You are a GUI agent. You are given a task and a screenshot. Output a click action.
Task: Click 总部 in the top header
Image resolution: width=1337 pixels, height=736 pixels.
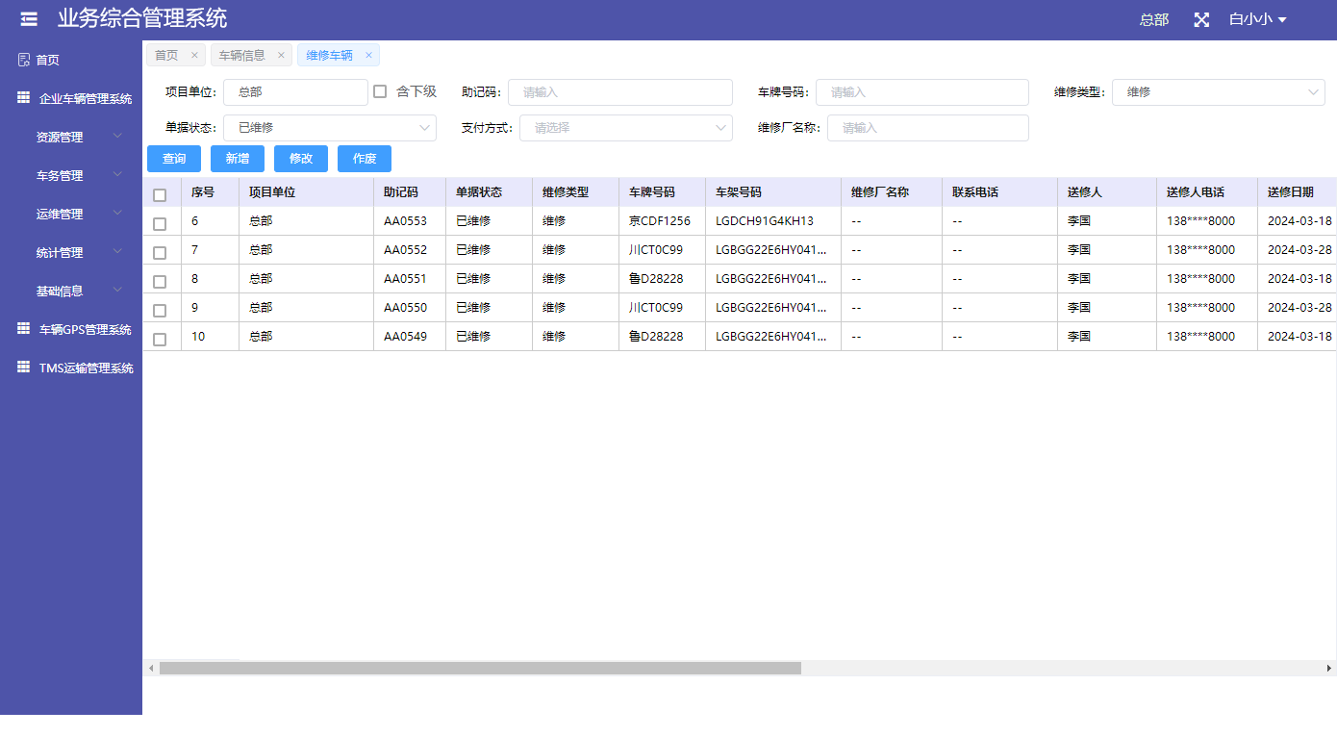pyautogui.click(x=1154, y=19)
